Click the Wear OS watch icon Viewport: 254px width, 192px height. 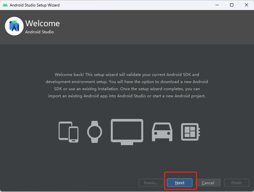pos(95,132)
